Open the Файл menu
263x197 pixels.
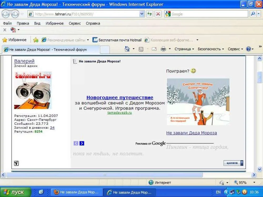tap(7, 23)
